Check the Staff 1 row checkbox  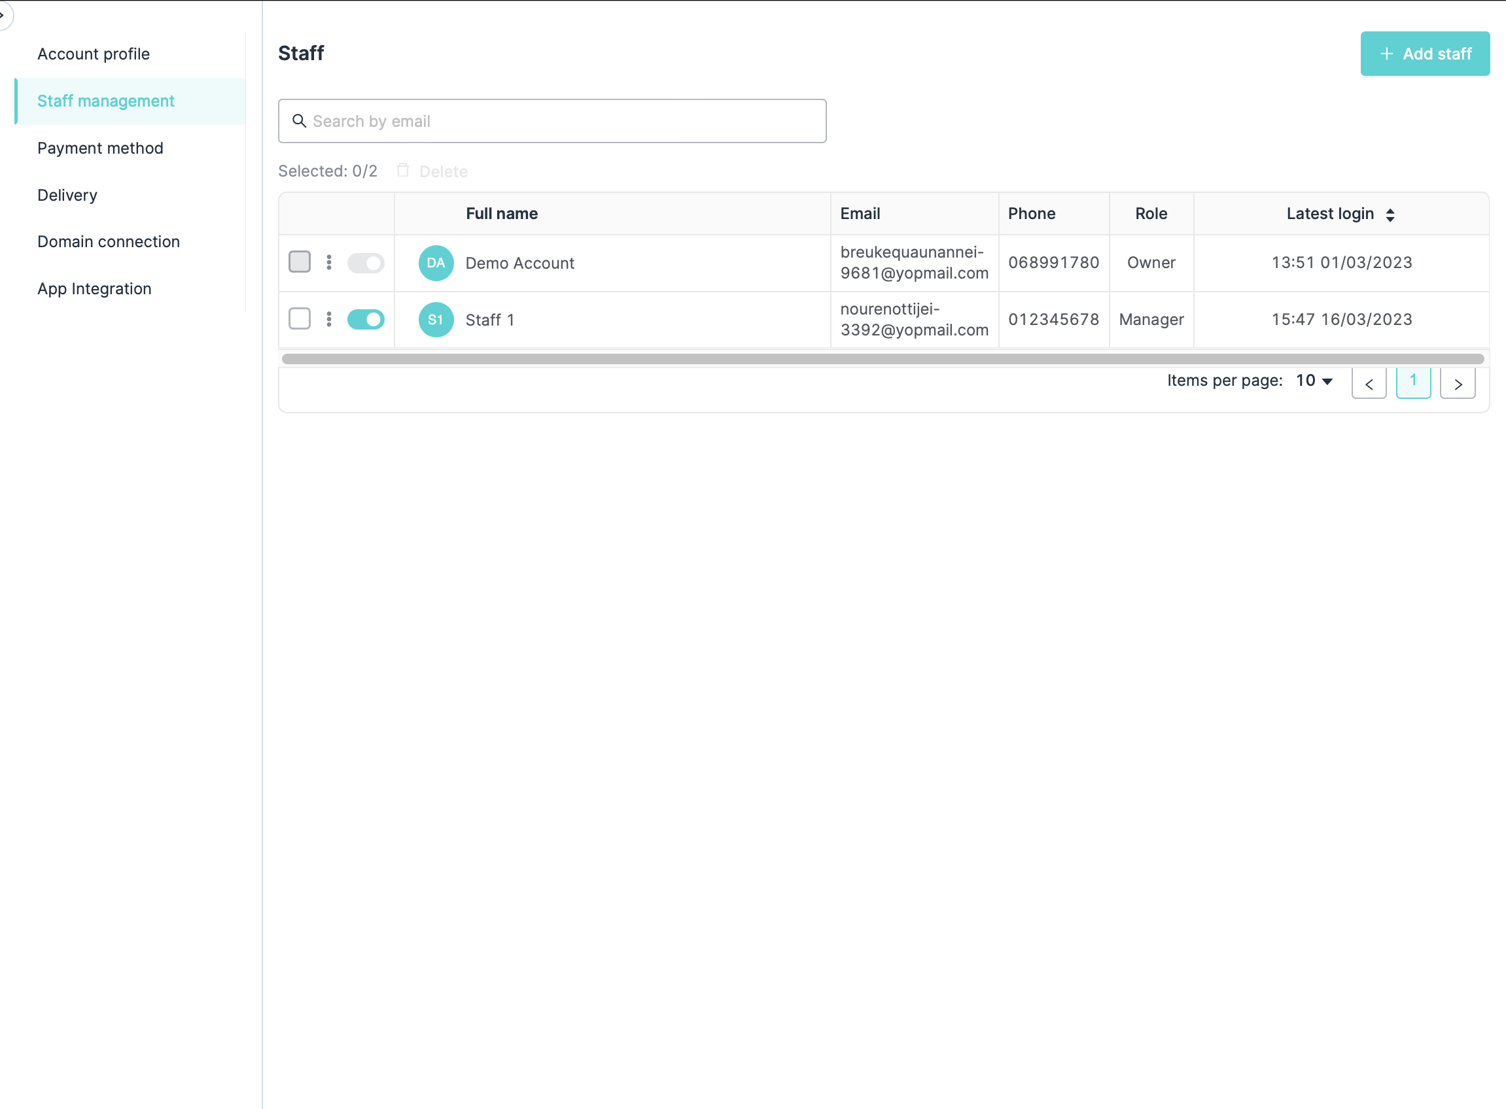pos(300,319)
